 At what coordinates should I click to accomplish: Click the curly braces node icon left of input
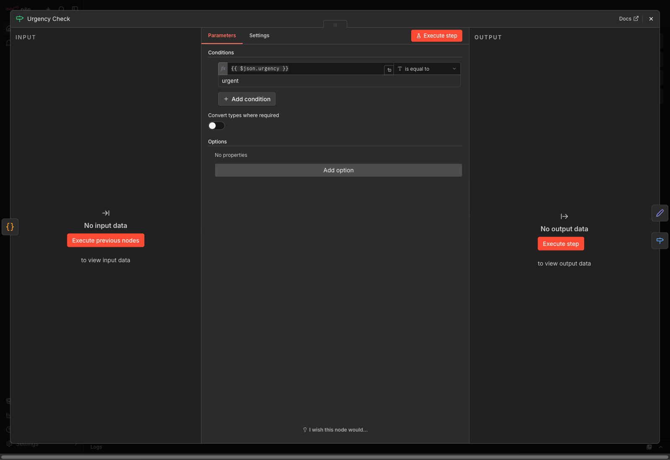pos(10,227)
